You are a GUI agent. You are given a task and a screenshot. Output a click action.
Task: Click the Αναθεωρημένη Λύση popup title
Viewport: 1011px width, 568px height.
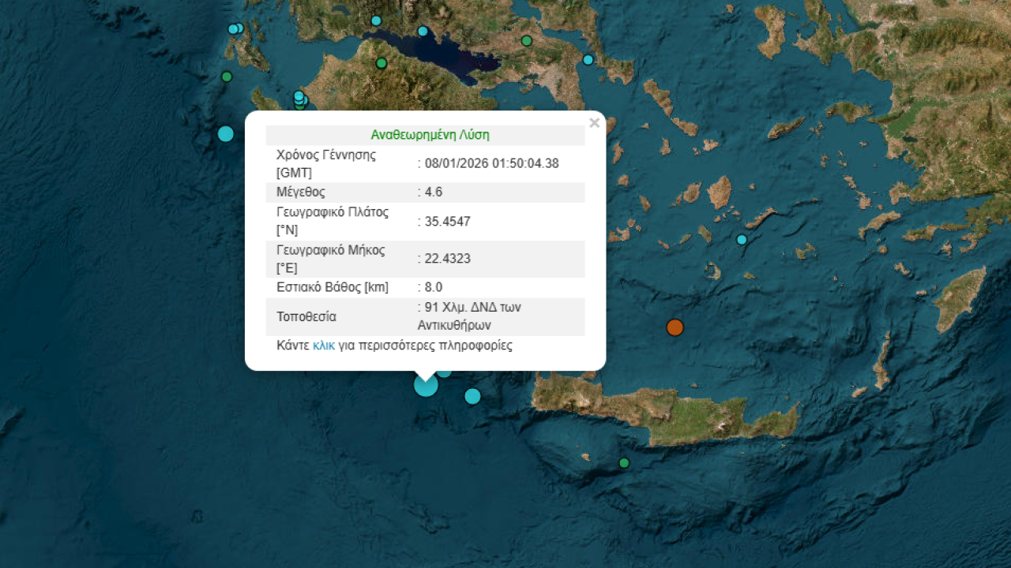430,135
